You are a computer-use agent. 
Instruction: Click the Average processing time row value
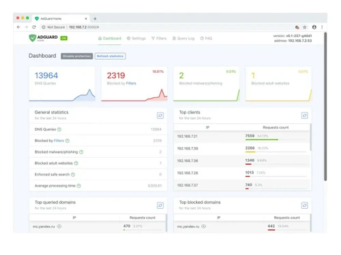(x=155, y=186)
